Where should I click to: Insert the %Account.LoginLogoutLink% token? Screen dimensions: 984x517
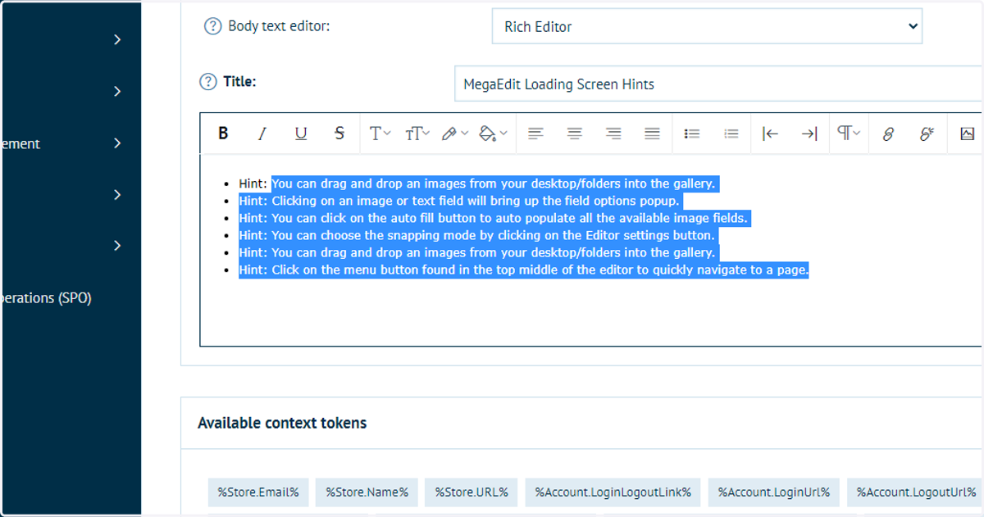coord(613,492)
